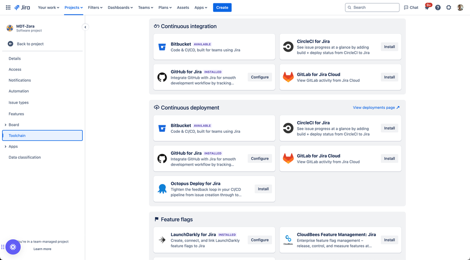Configure GitHub under Continuous deployment
This screenshot has width=470, height=260.
tap(260, 158)
